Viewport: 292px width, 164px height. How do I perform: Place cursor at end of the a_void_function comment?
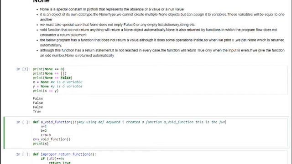coord(225,122)
